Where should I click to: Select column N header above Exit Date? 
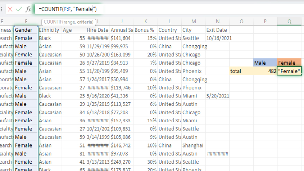217,21
